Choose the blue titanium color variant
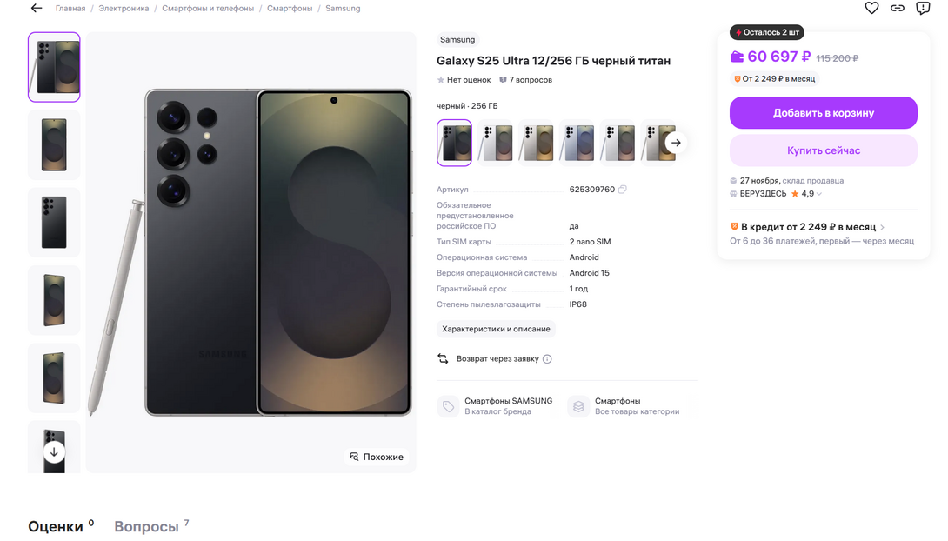The height and width of the screenshot is (541, 948). click(577, 143)
